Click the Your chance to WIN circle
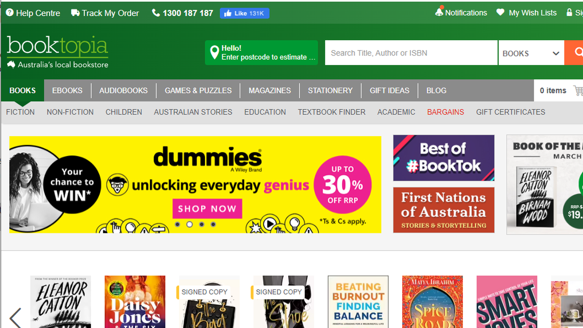The width and height of the screenshot is (583, 328). (x=72, y=185)
